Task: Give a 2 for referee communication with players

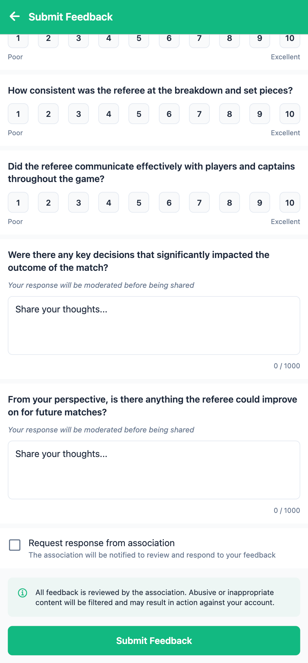Action: (x=48, y=202)
